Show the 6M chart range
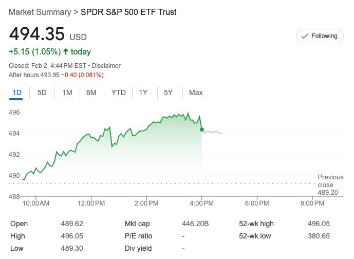 [x=91, y=92]
